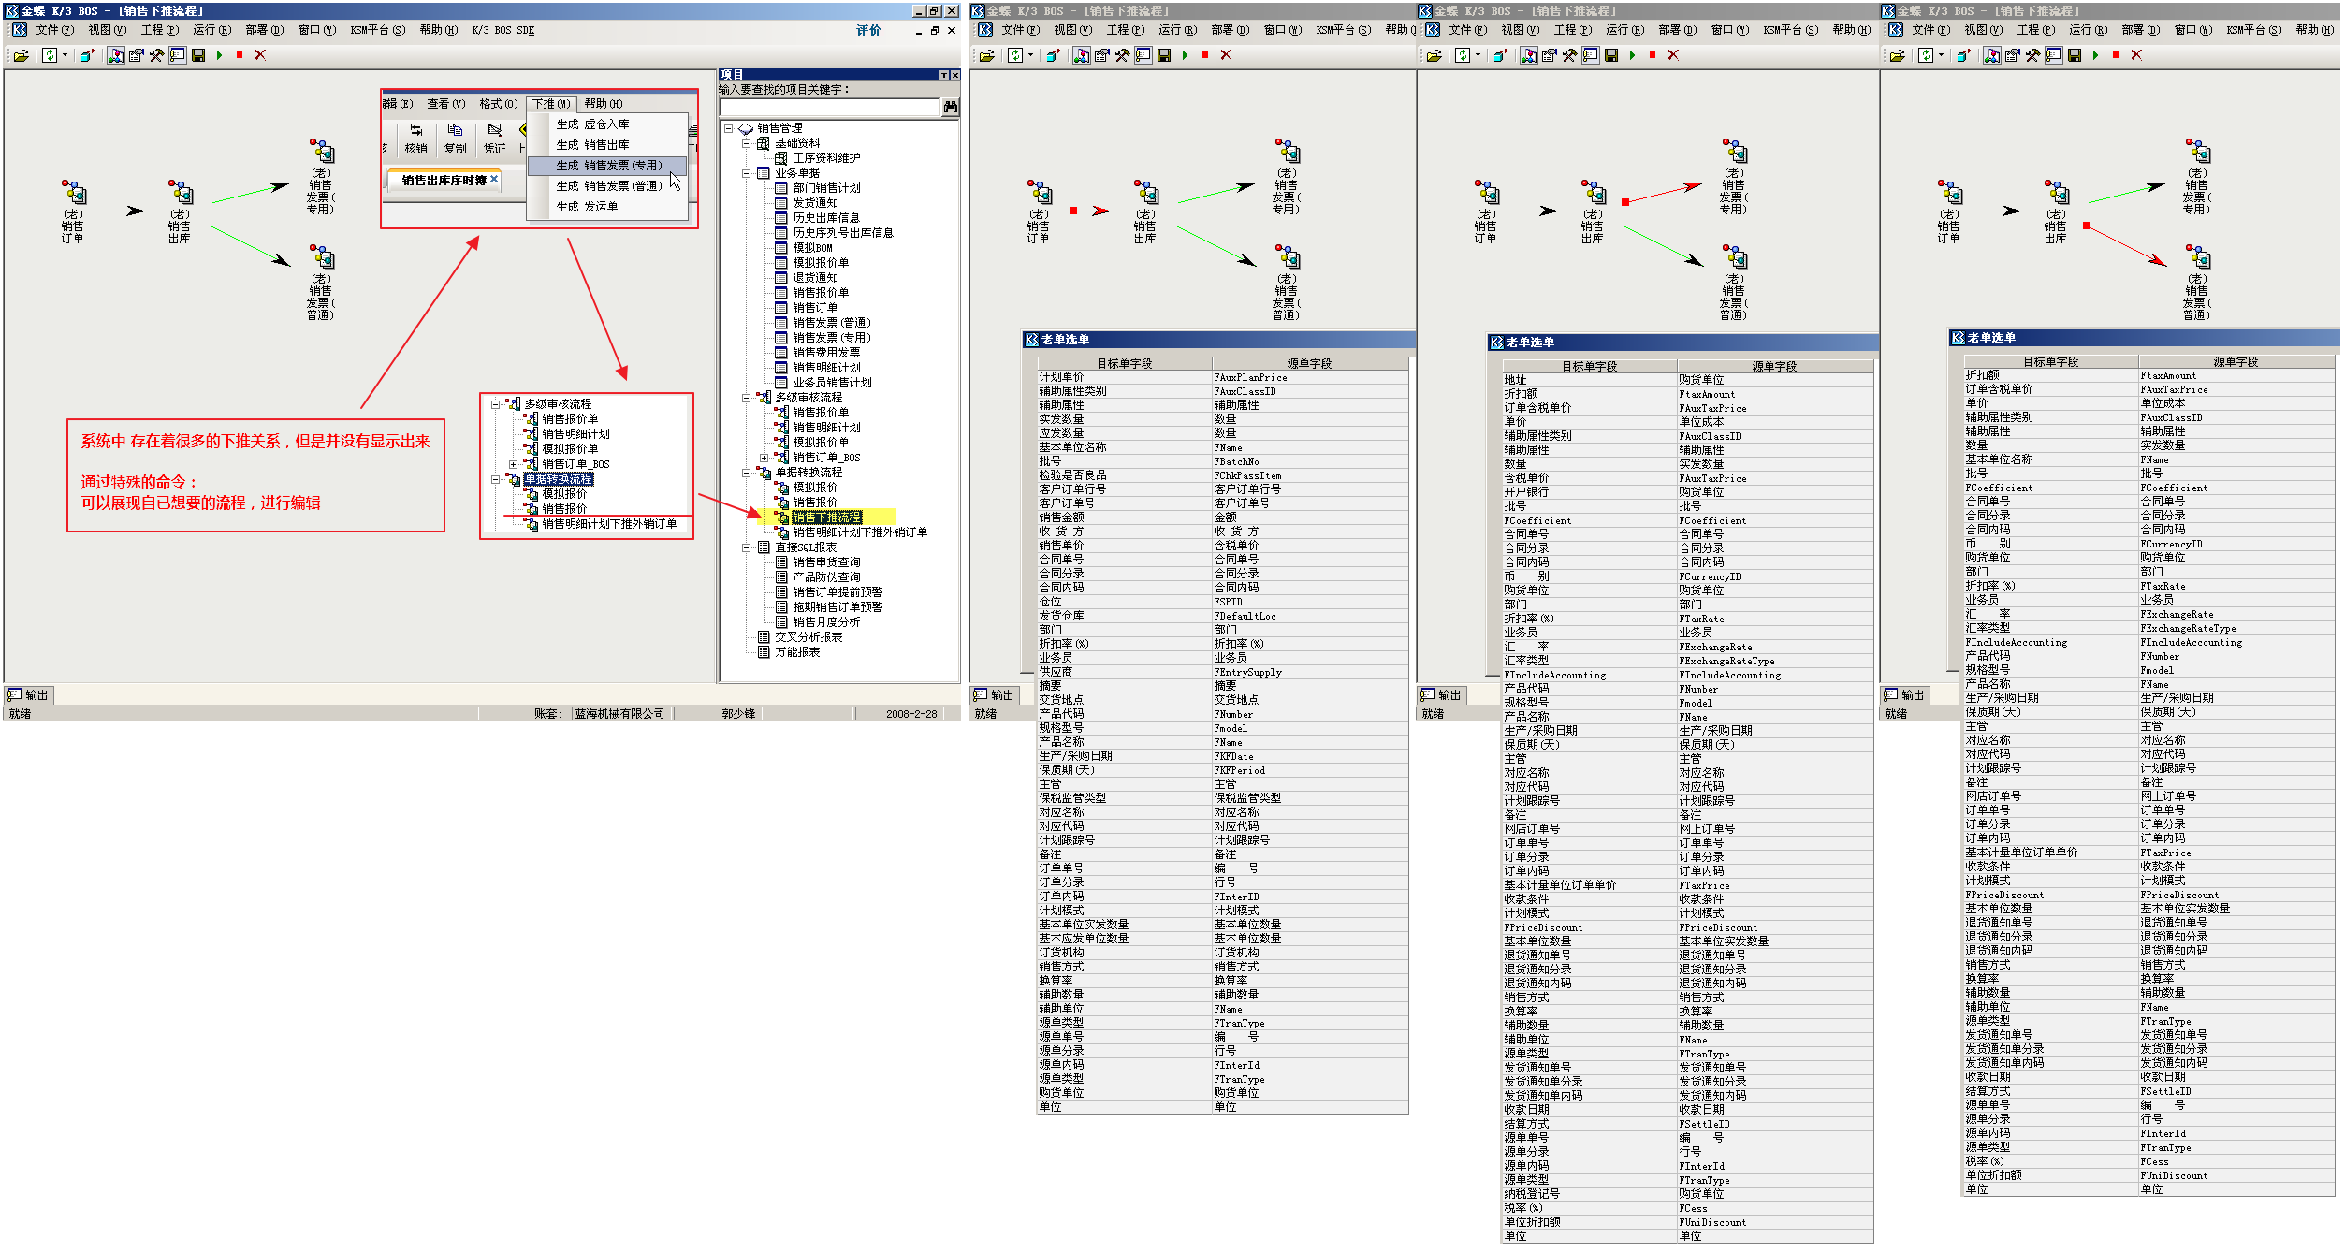Open 工程(P) menu in leftmost window
Image resolution: width=2345 pixels, height=1254 pixels.
click(159, 30)
